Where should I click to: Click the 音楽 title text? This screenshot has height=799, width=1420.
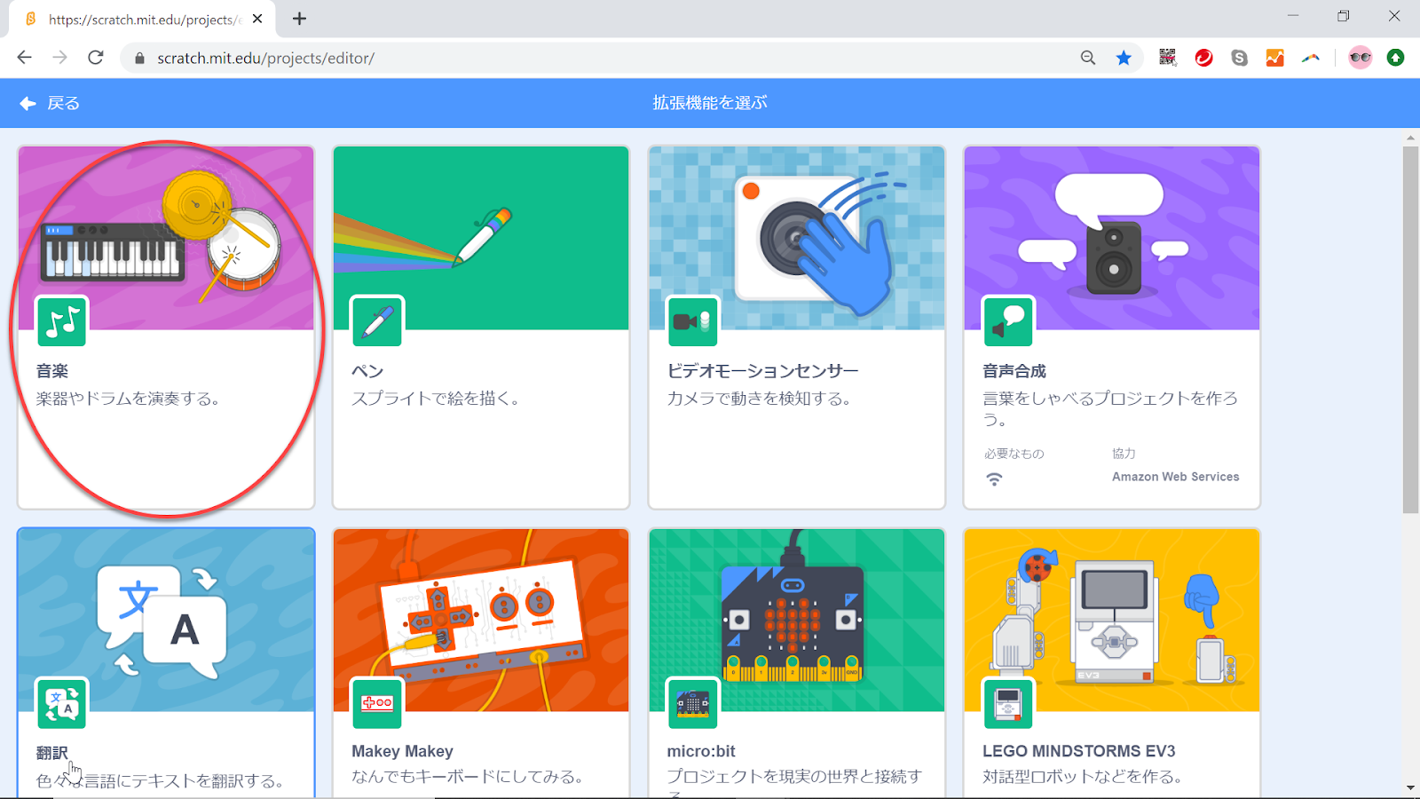pyautogui.click(x=52, y=371)
